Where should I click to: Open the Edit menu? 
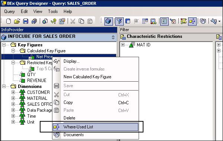tap(24, 12)
